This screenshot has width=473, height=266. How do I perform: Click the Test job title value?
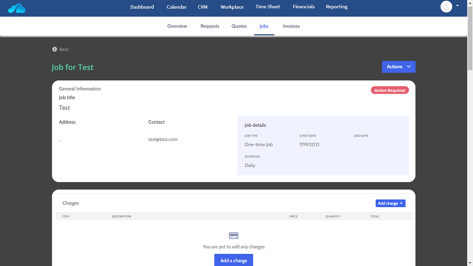pyautogui.click(x=64, y=108)
